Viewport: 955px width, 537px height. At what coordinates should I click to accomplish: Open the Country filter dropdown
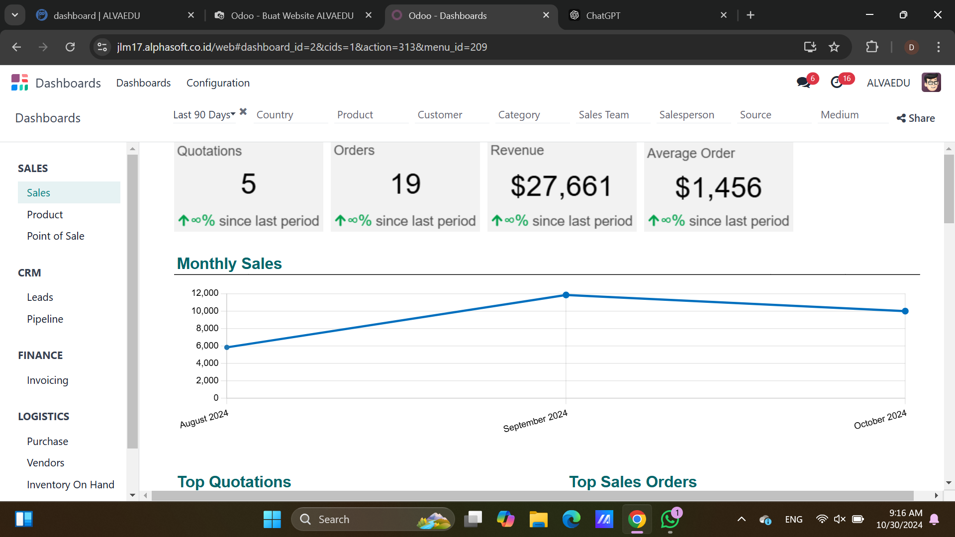click(x=290, y=115)
